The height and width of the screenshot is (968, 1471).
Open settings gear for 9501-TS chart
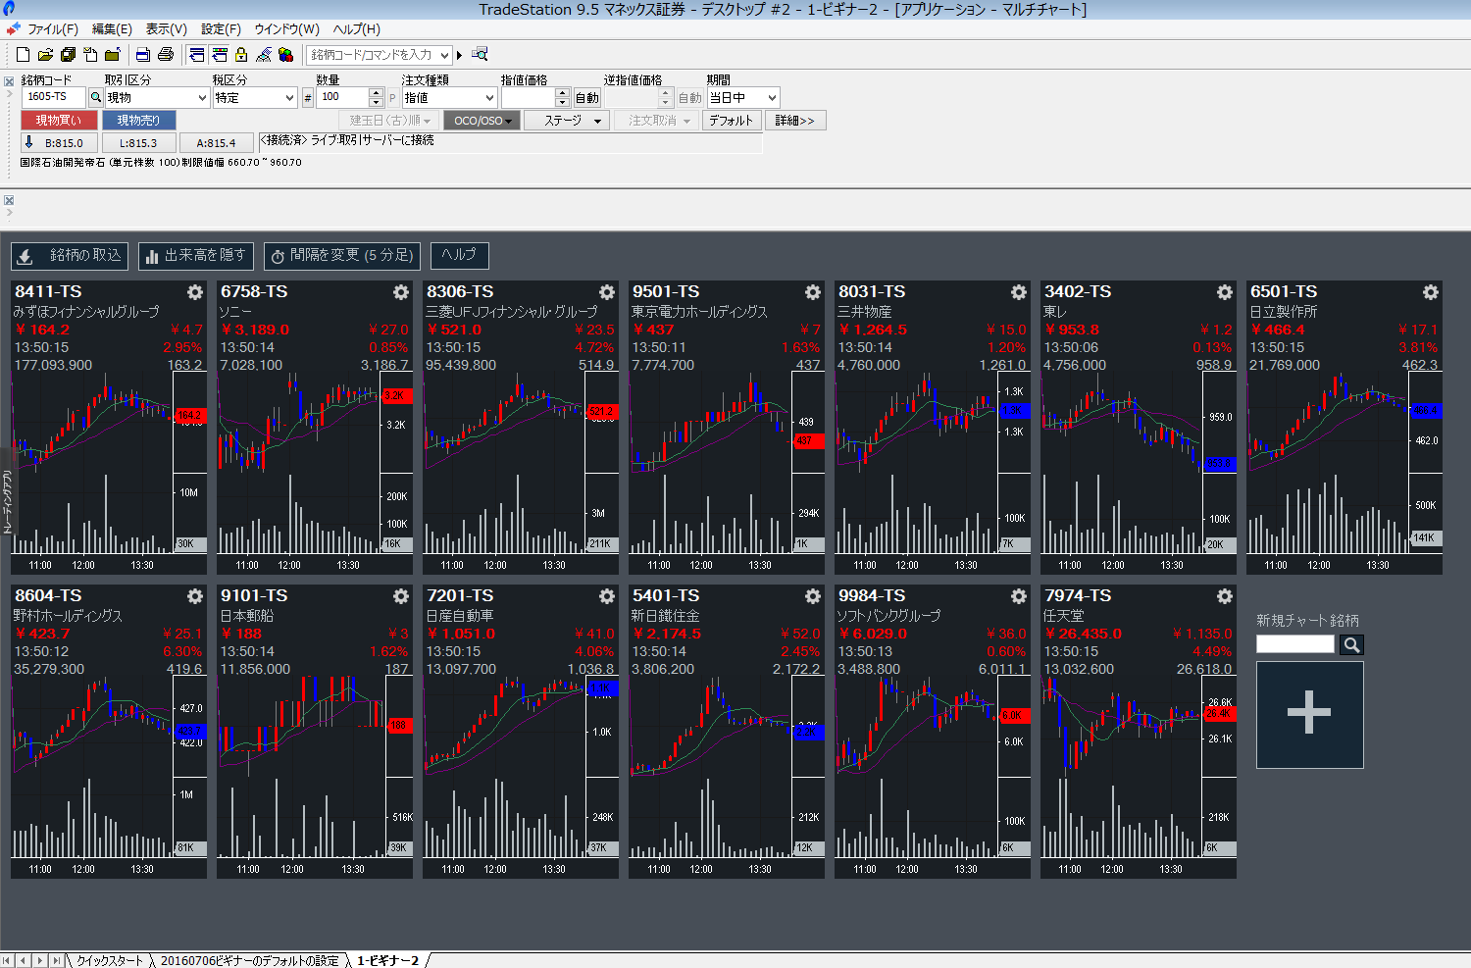tap(813, 292)
